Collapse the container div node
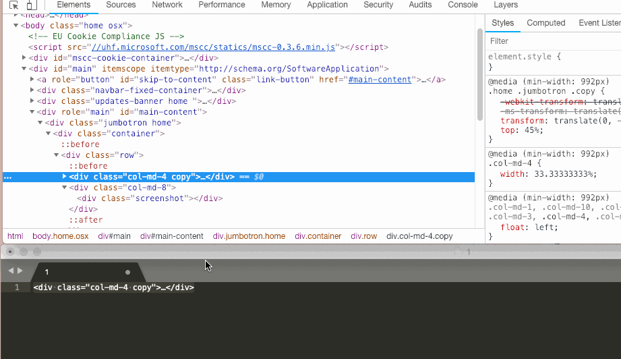The width and height of the screenshot is (621, 359). tap(49, 134)
